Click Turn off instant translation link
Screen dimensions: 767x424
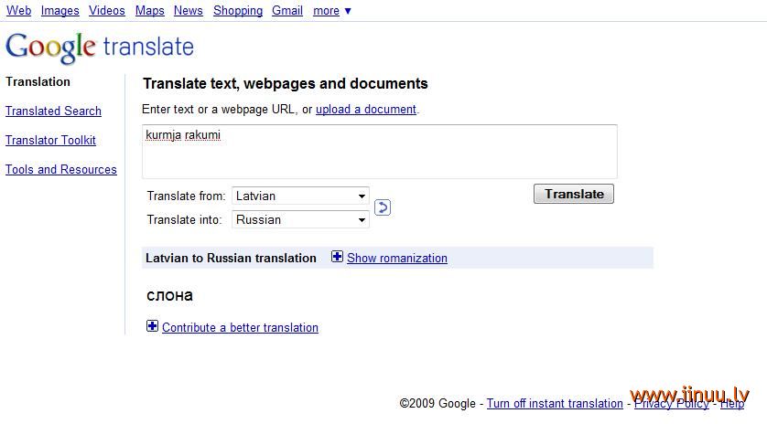coord(555,404)
